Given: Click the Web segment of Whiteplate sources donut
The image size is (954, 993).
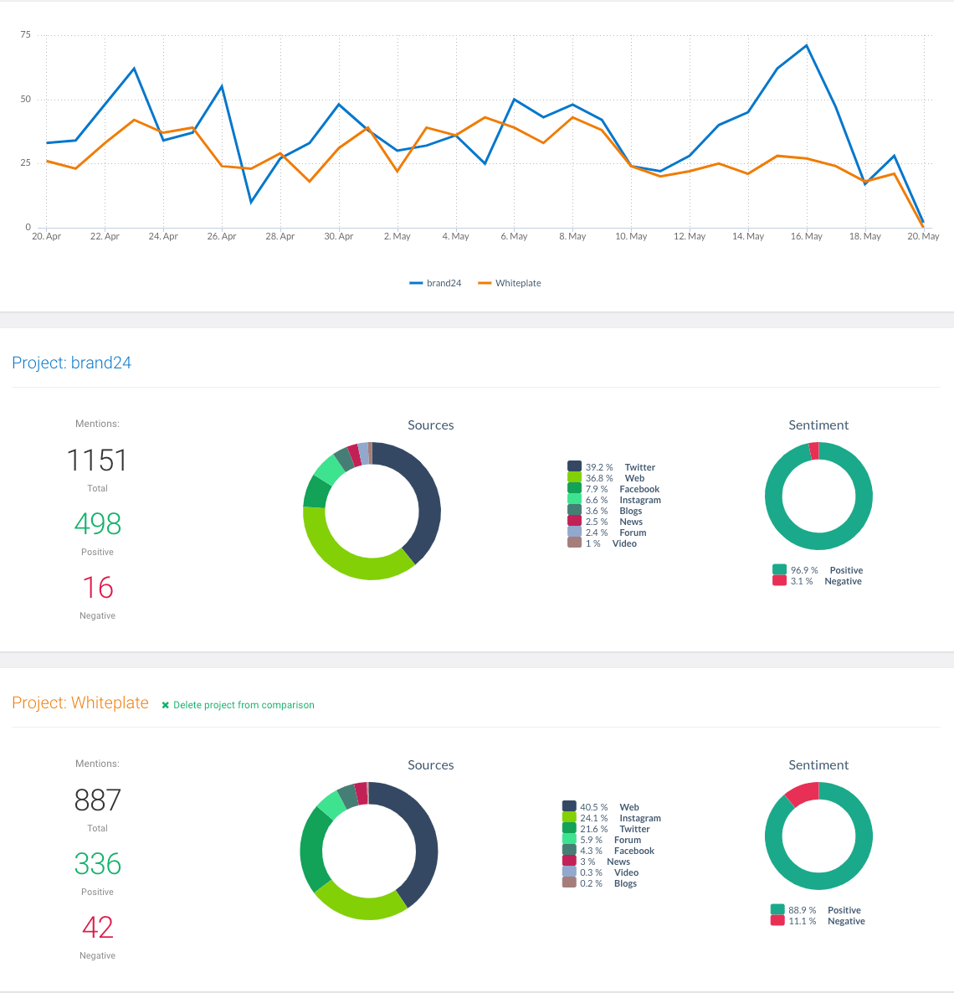Looking at the screenshot, I should pyautogui.click(x=424, y=836).
